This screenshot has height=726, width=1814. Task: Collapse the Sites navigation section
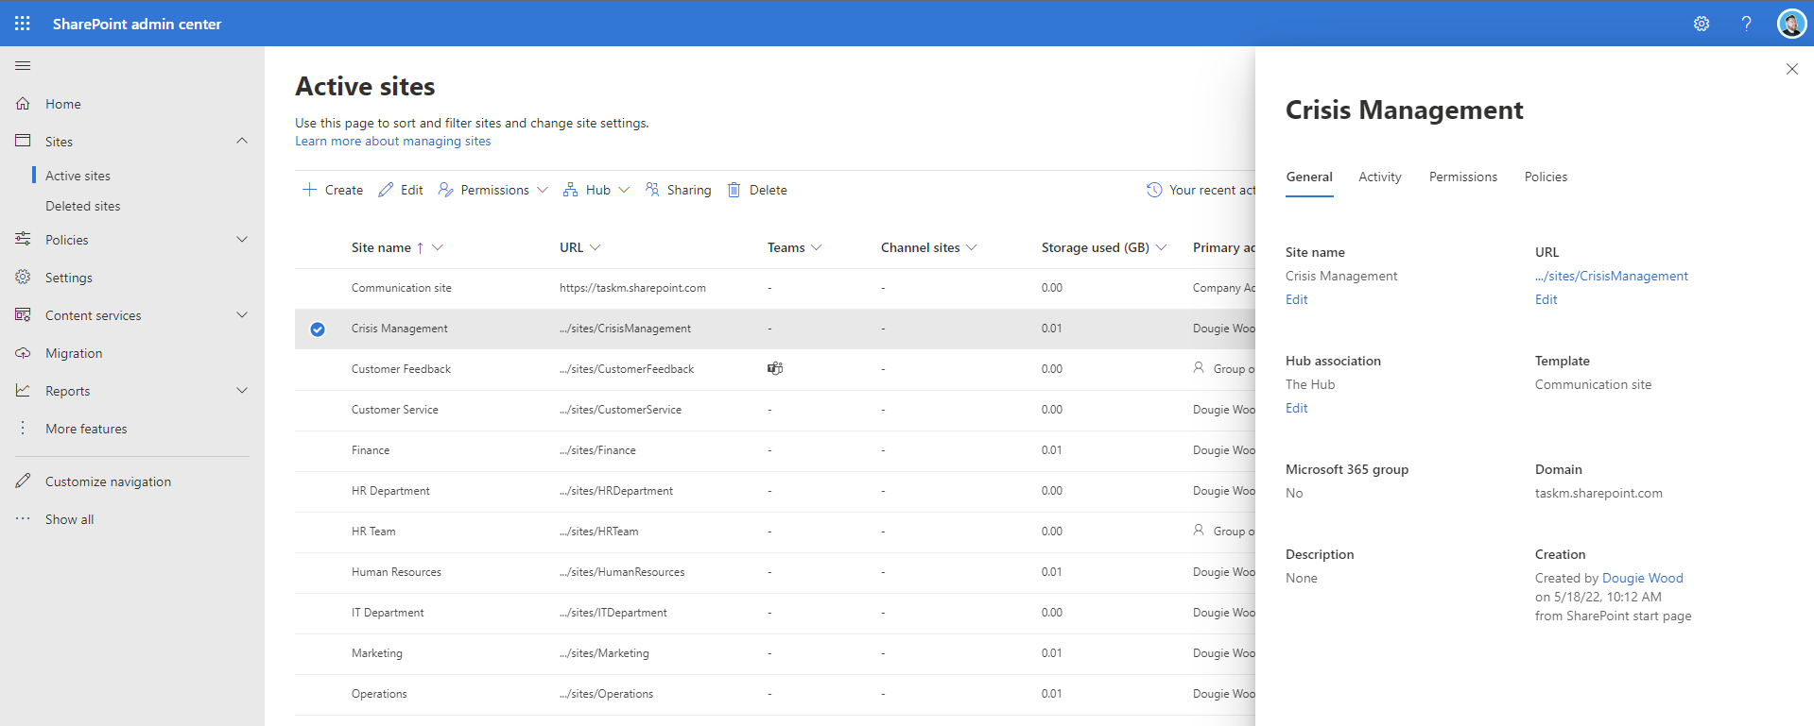242,141
